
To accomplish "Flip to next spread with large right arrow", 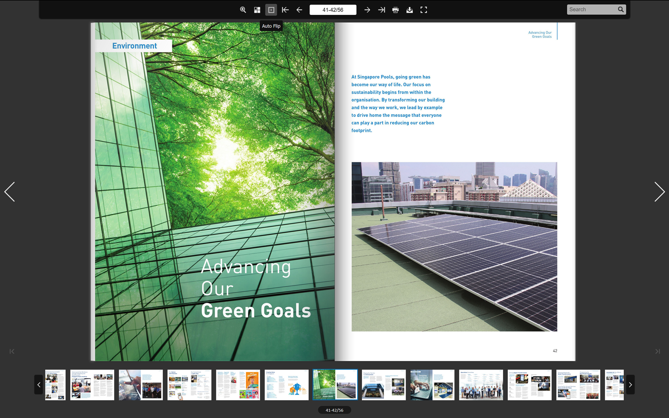I will (x=659, y=192).
